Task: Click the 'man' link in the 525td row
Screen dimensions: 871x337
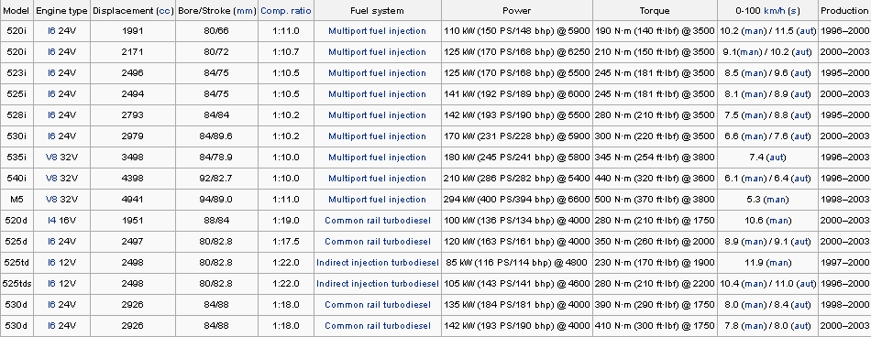Action: [778, 263]
